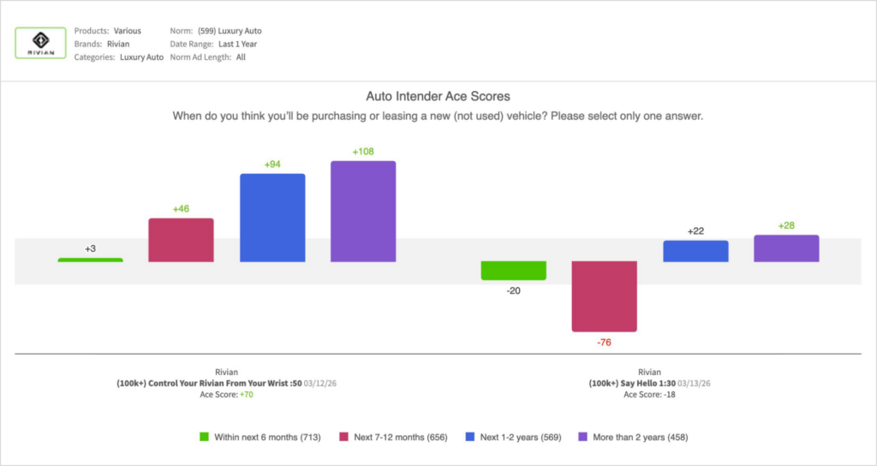Click the green -20 bar
The image size is (877, 466).
pos(513,271)
